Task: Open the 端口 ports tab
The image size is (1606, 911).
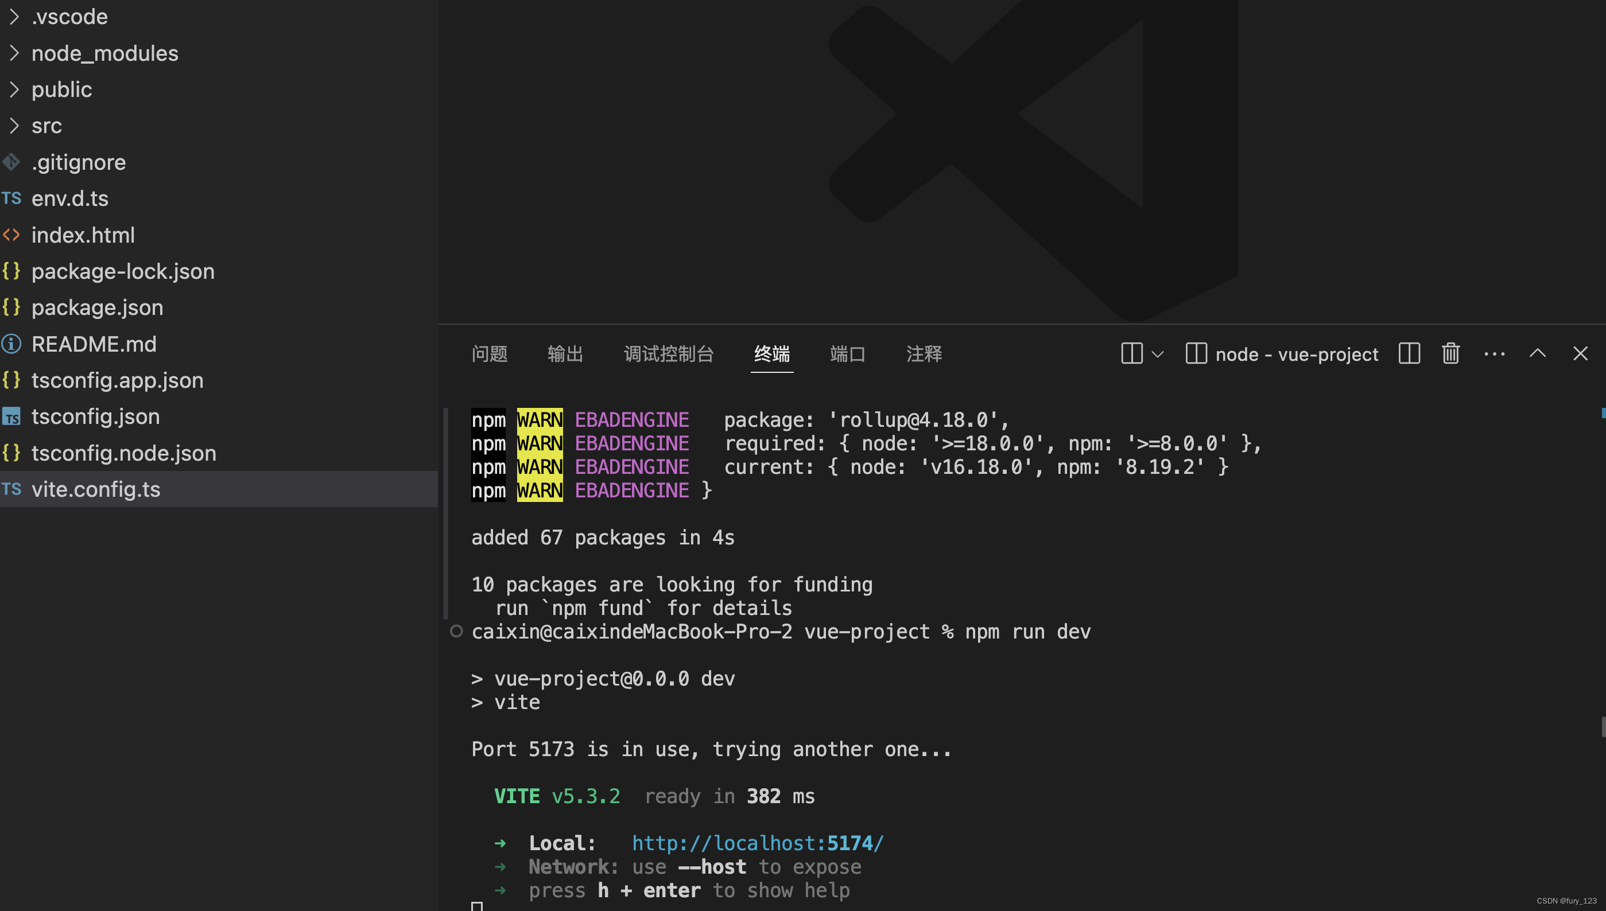Action: pos(847,354)
